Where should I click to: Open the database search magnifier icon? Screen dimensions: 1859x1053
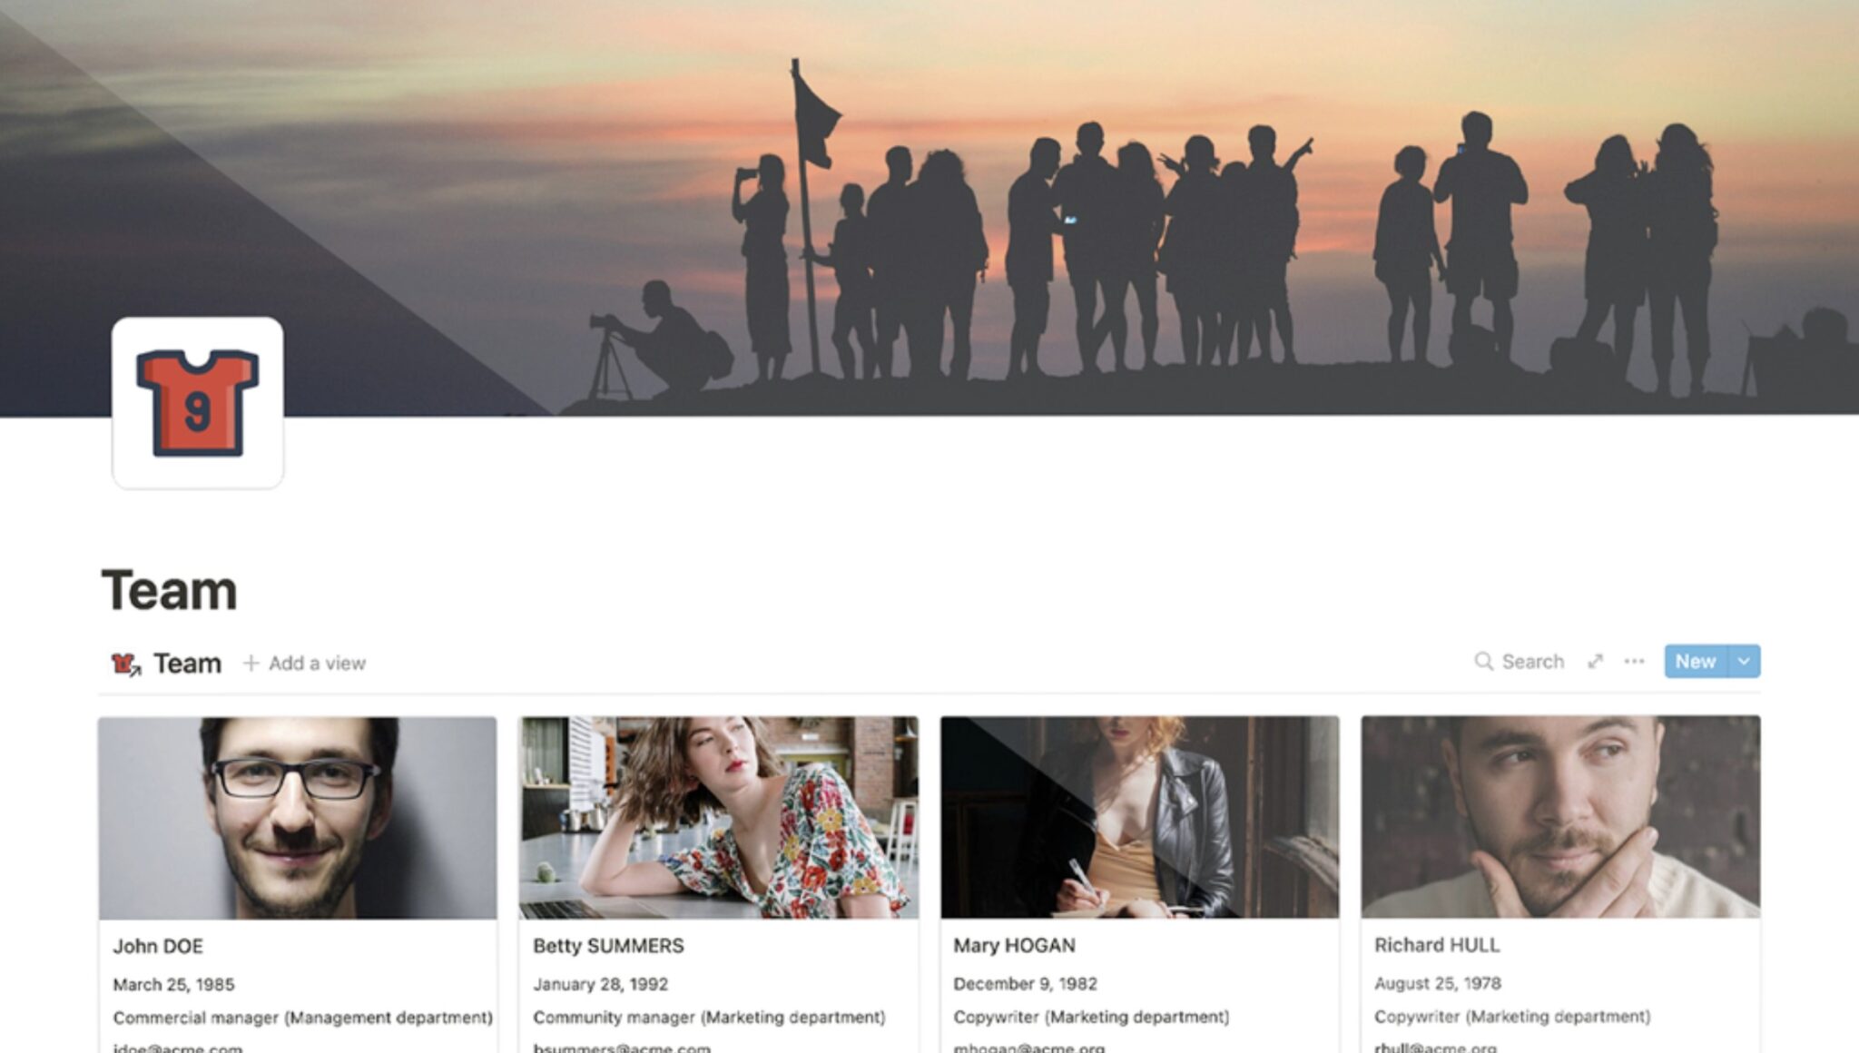[x=1483, y=662]
